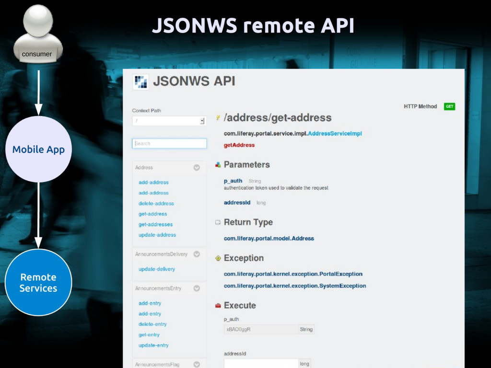The image size is (491, 368).
Task: Open the first add-address link
Action: (x=153, y=182)
